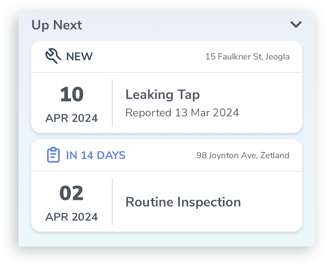Image resolution: width=327 pixels, height=265 pixels.
Task: Select the NEW status label
Action: coord(79,57)
